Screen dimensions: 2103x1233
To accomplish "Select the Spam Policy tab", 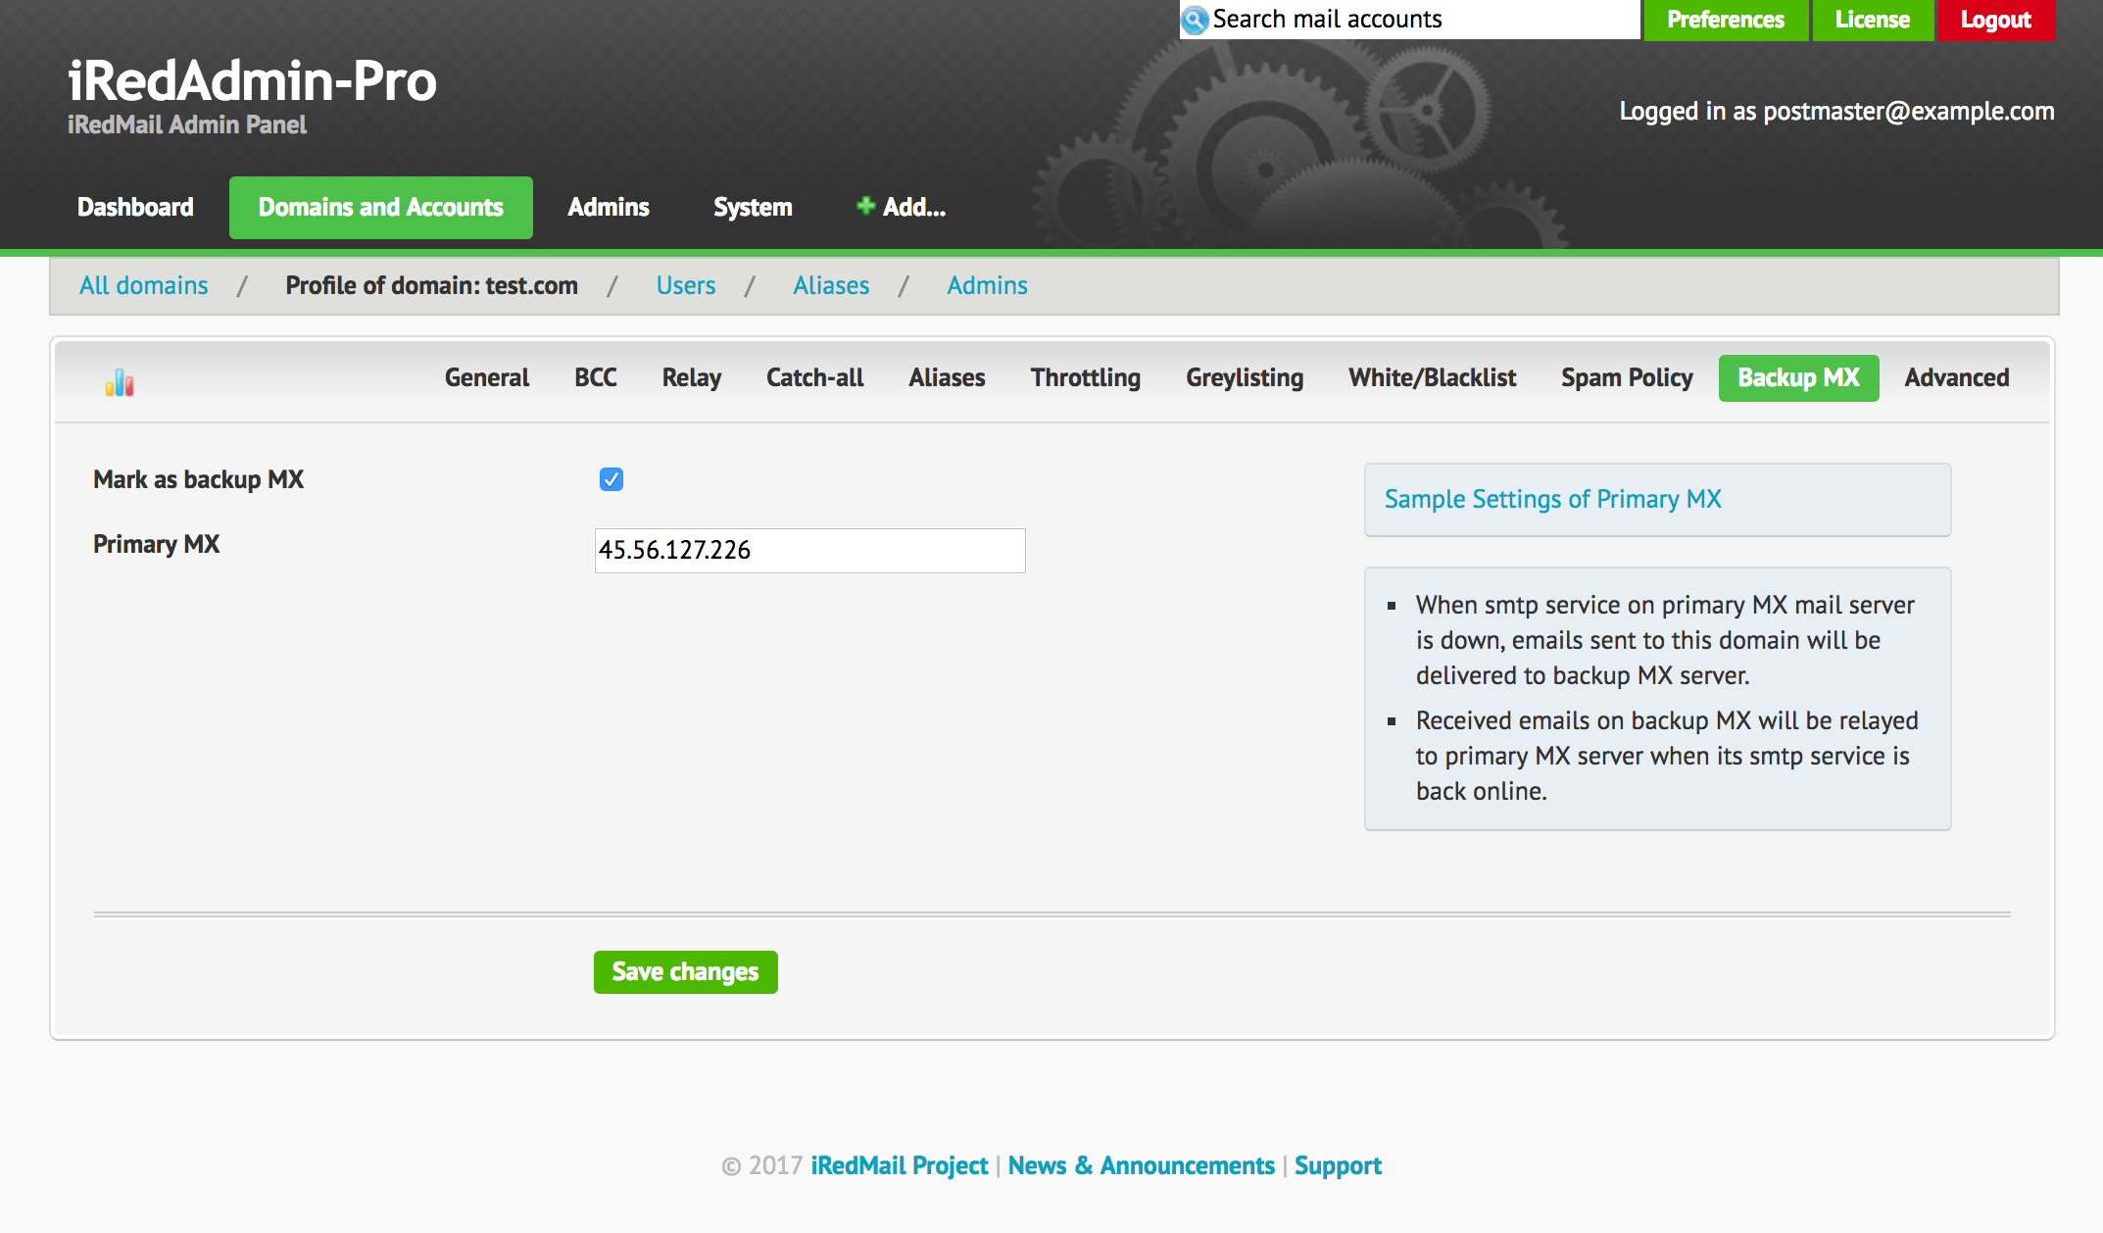I will point(1626,378).
